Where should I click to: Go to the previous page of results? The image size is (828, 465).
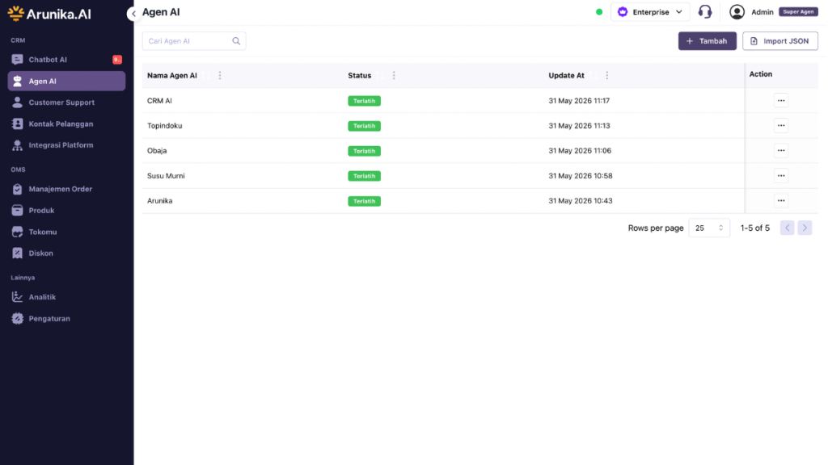[787, 228]
